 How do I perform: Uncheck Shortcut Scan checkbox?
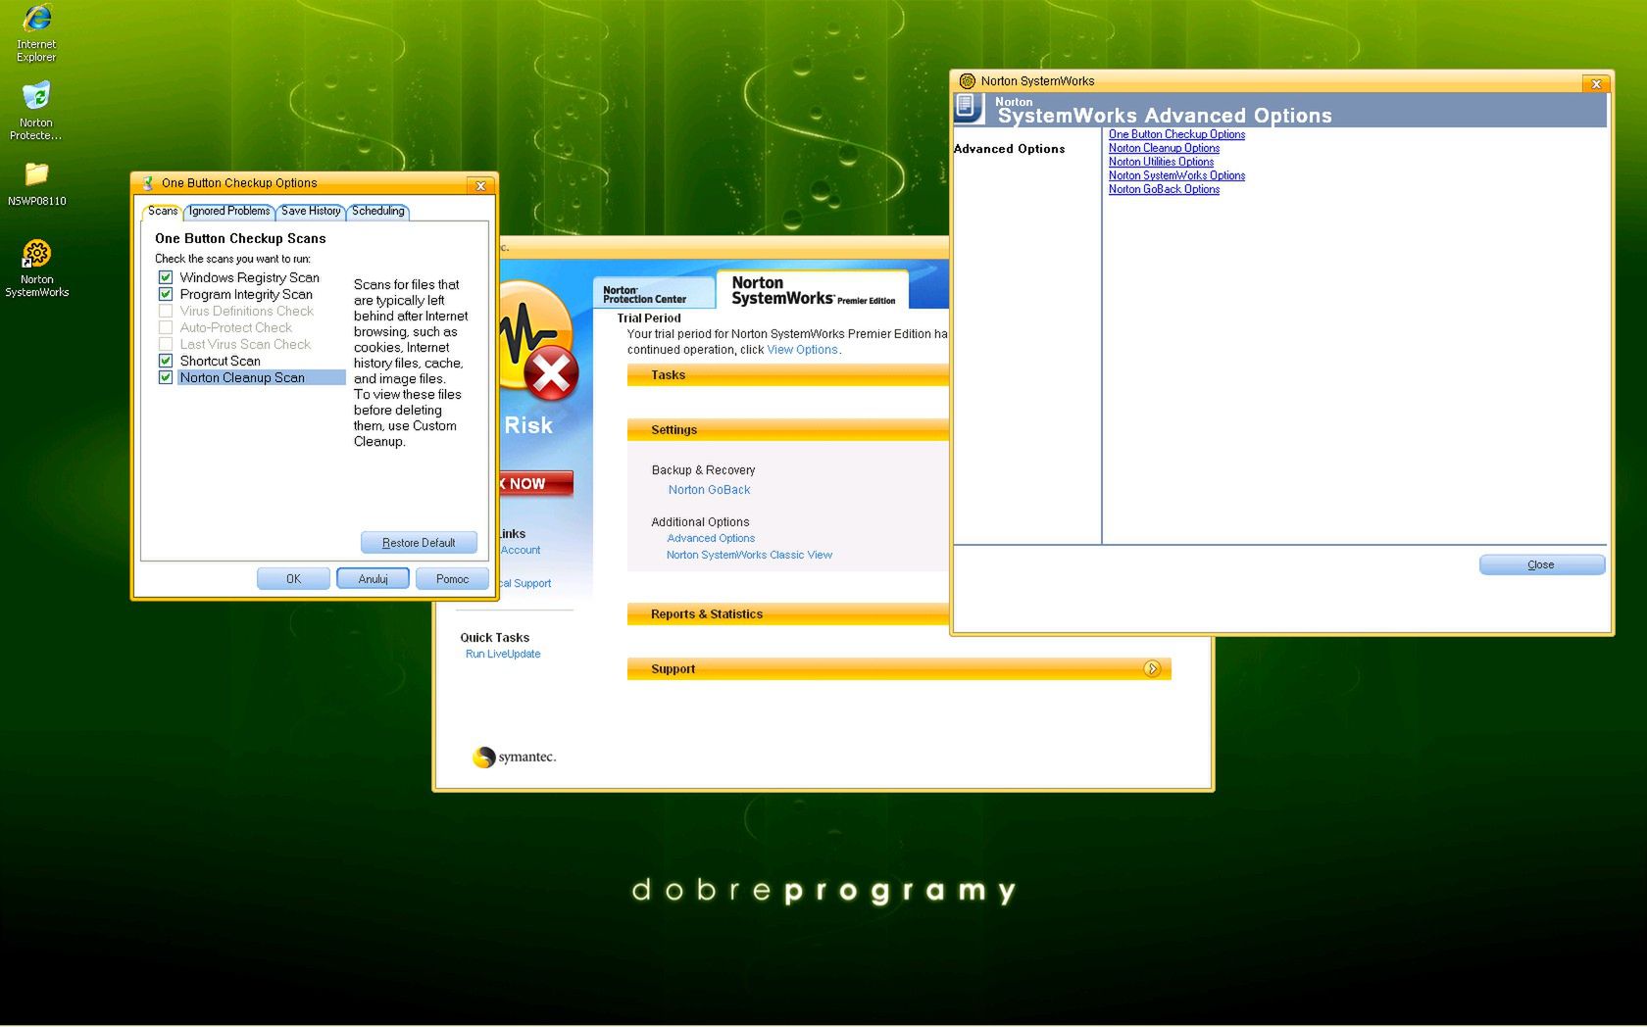coord(166,361)
